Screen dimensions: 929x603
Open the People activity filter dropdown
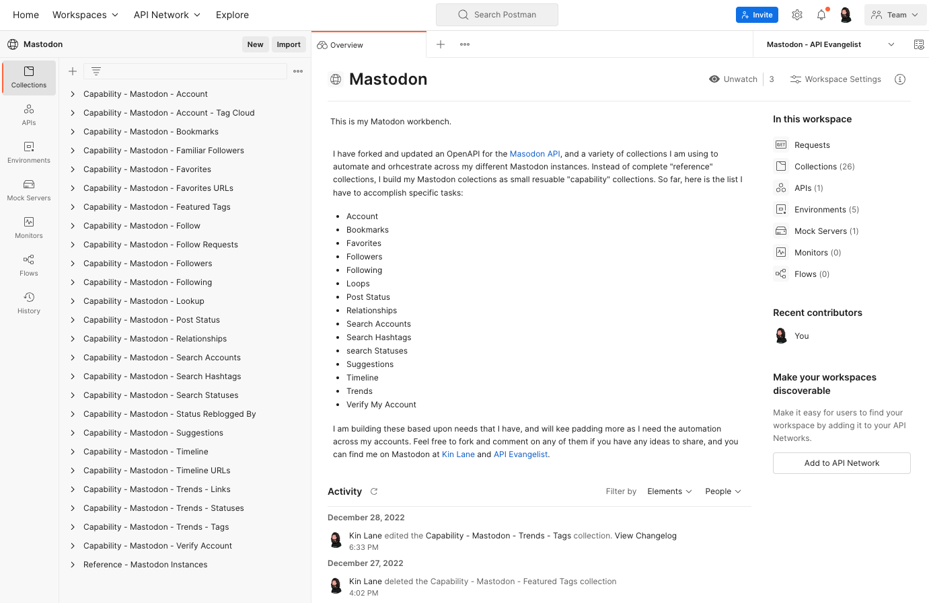click(723, 491)
